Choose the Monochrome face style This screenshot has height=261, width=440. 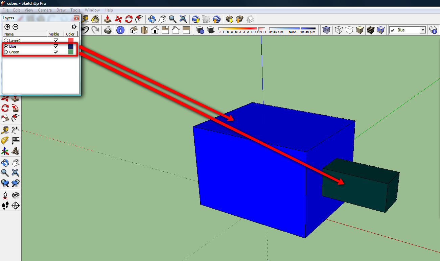381,30
